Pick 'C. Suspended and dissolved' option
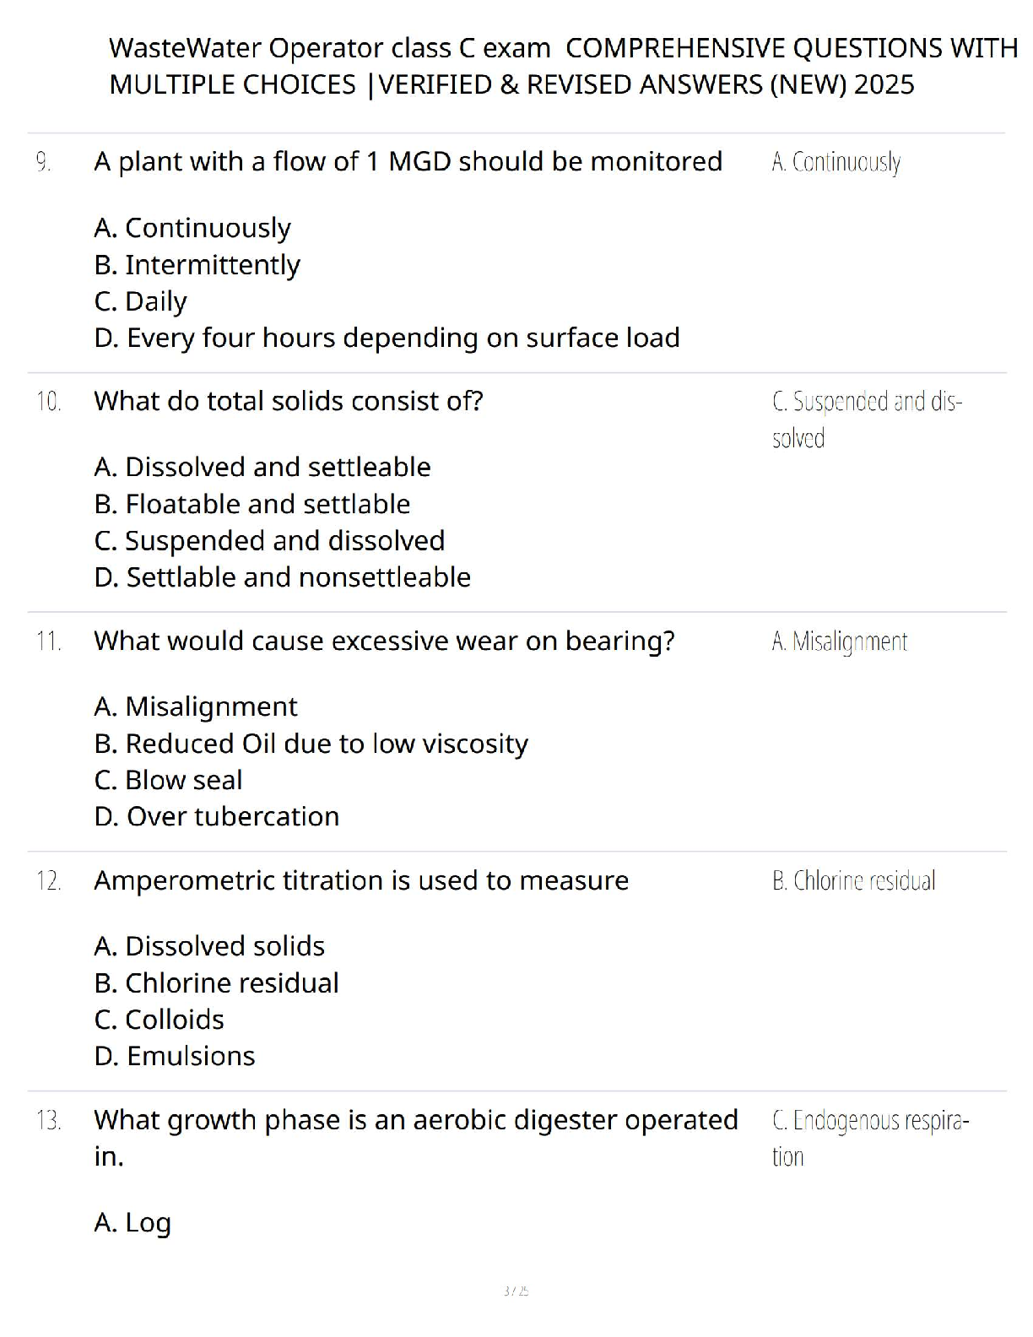The height and width of the screenshot is (1337, 1033). [269, 541]
